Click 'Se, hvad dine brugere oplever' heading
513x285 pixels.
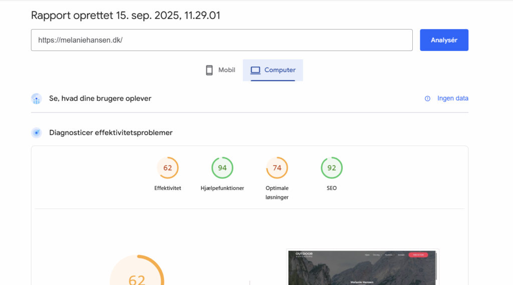100,98
